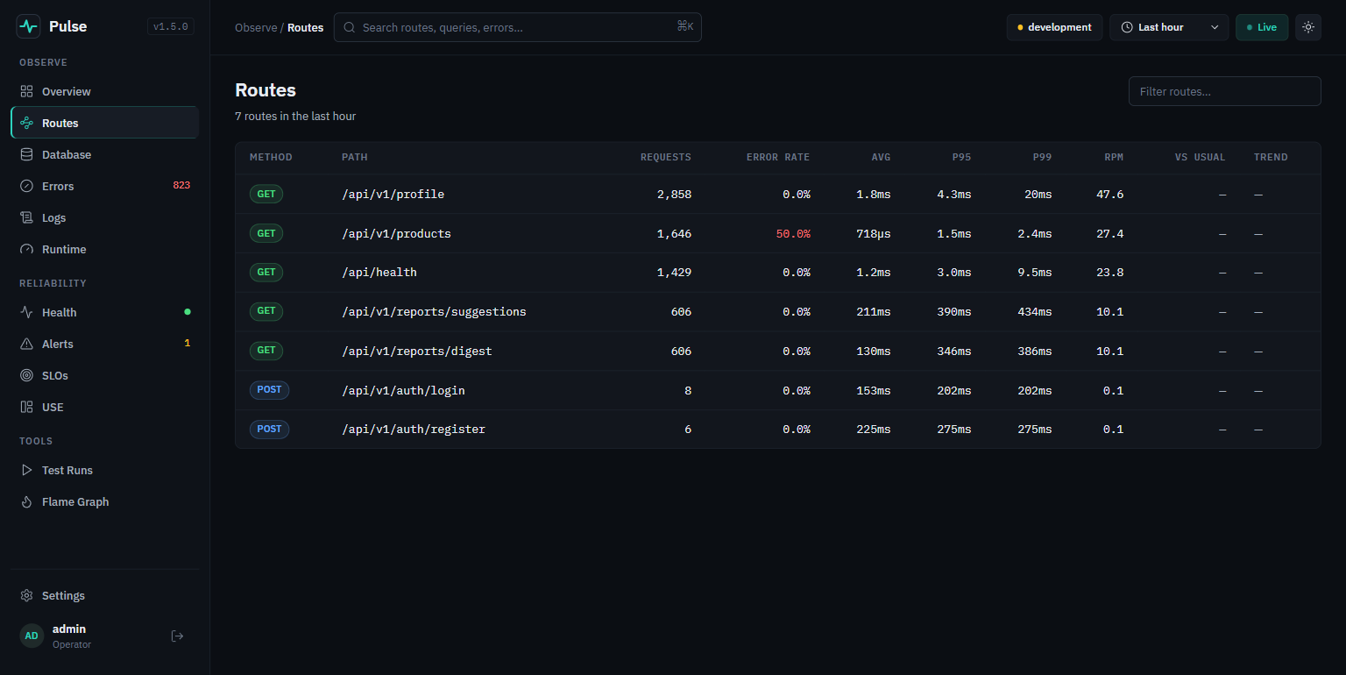Click the Test Runs play icon
The image size is (1346, 675).
pos(26,470)
